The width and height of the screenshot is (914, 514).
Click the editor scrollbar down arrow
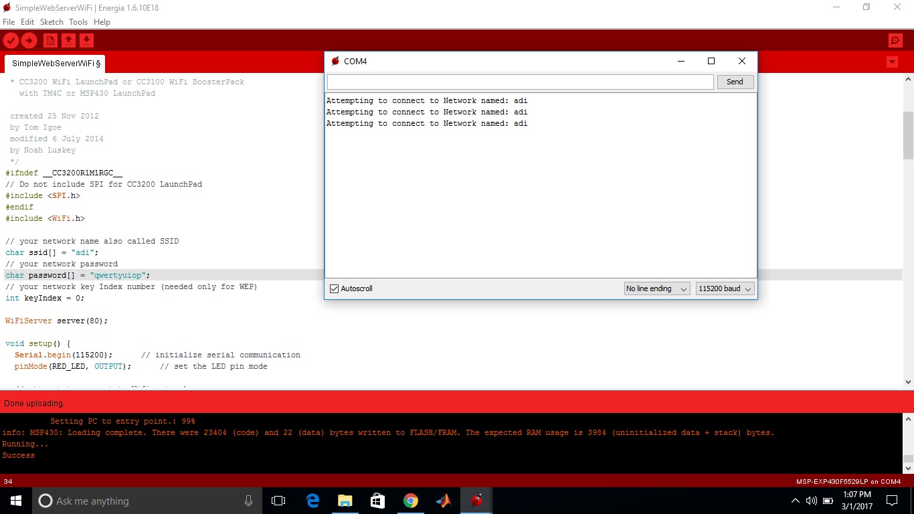pyautogui.click(x=908, y=382)
